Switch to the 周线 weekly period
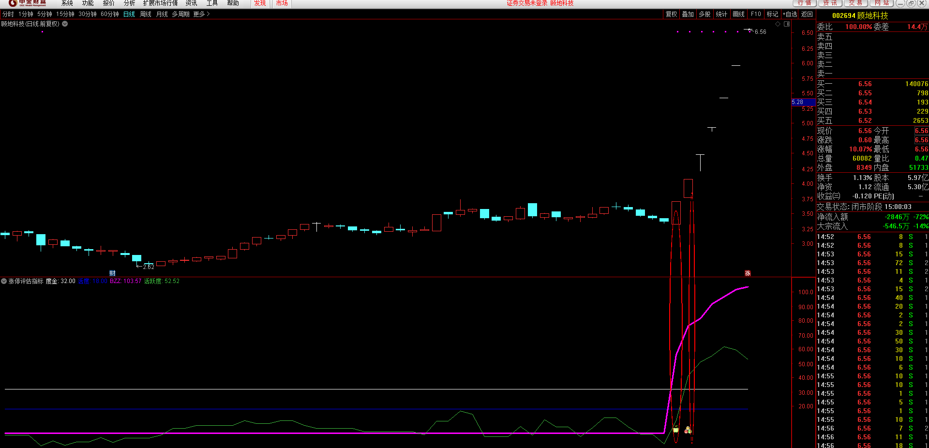This screenshot has width=929, height=448. click(x=146, y=14)
